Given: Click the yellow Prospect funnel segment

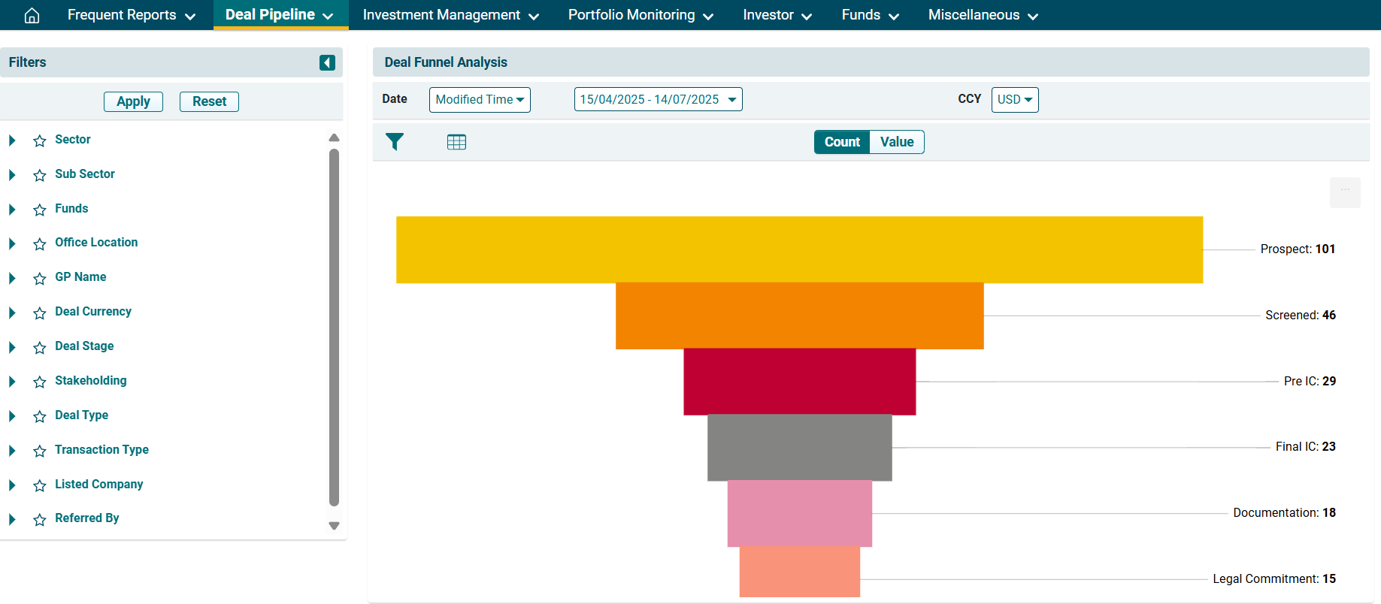Looking at the screenshot, I should point(799,249).
